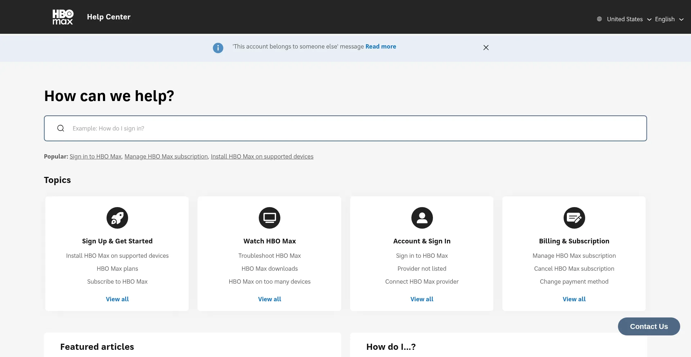The image size is (691, 357).
Task: Click the Featured articles heading
Action: 97,347
